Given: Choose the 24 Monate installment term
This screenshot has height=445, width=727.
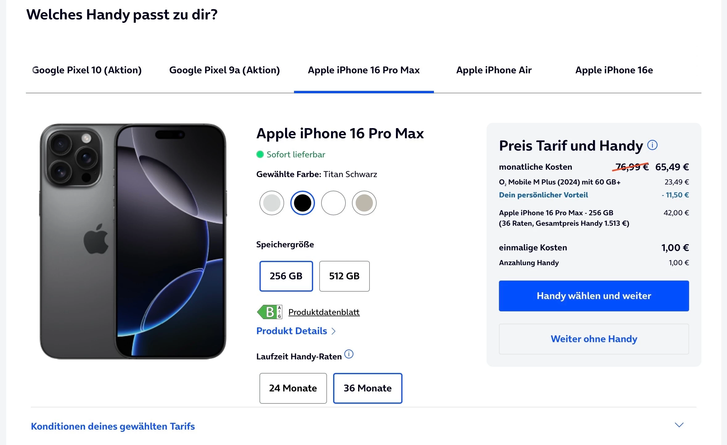Looking at the screenshot, I should pyautogui.click(x=293, y=388).
